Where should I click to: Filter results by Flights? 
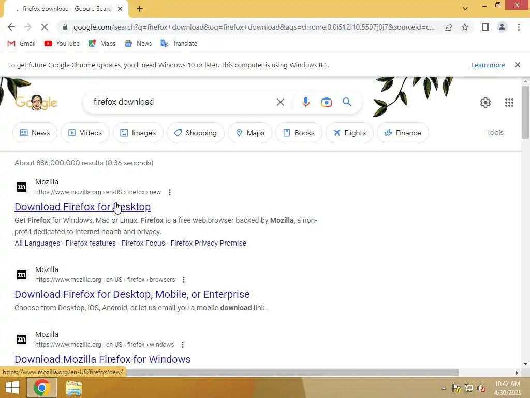(x=349, y=133)
